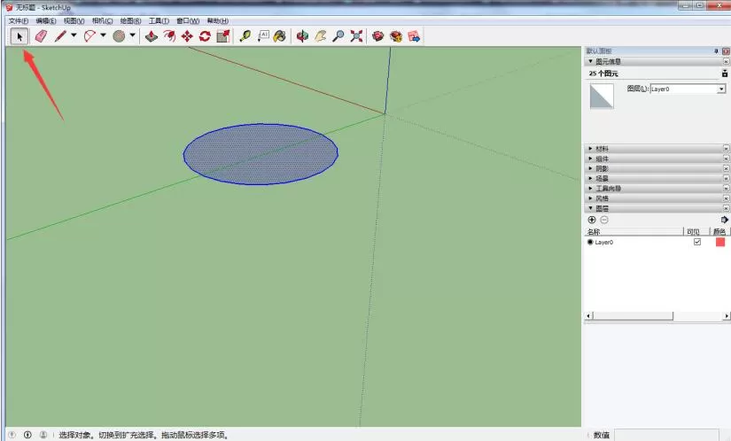
Task: Click the entity material thumbnail swatch
Action: (602, 97)
